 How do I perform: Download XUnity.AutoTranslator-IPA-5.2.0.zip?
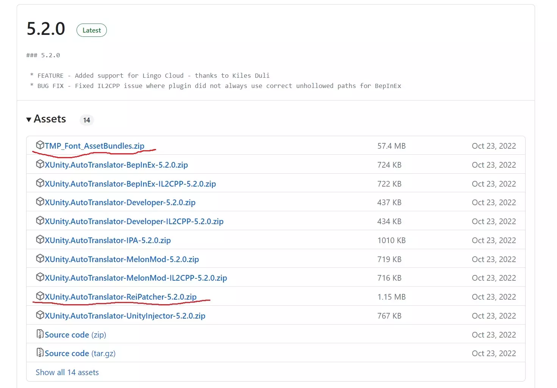coord(108,240)
